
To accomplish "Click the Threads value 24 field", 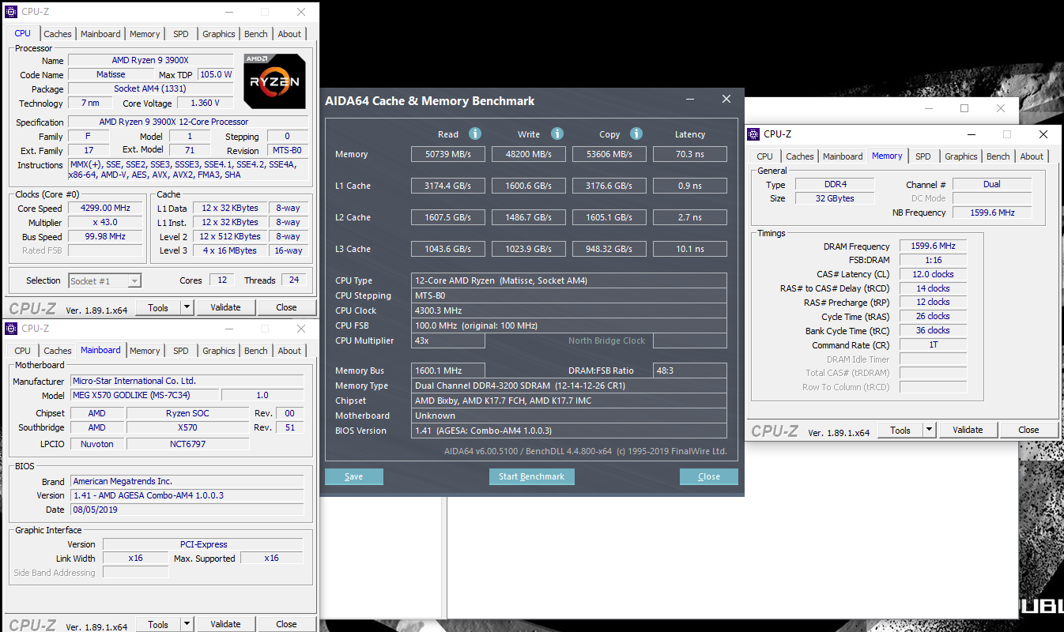I will tap(294, 280).
